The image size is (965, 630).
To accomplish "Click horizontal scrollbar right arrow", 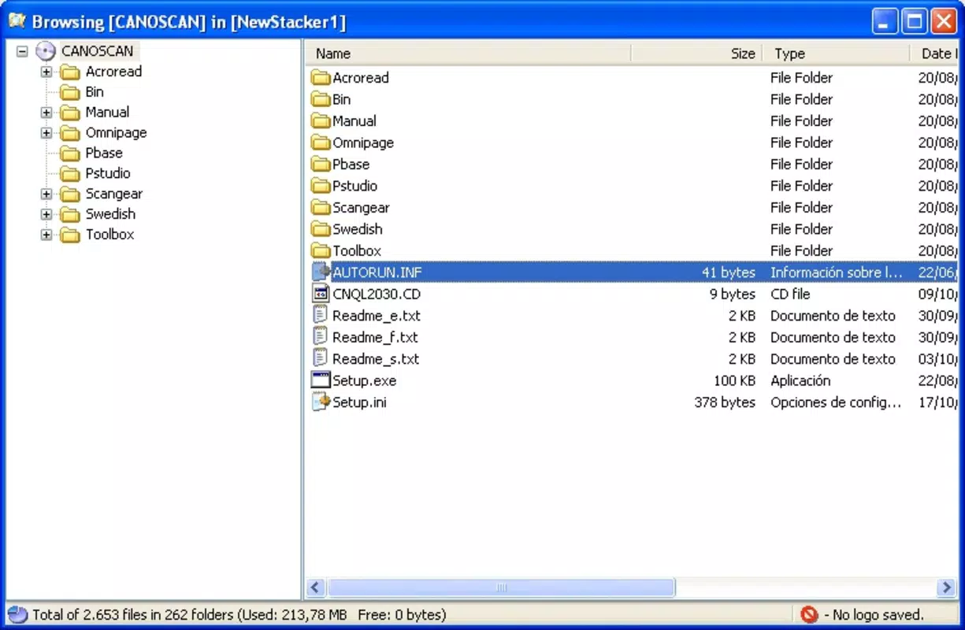I will (x=947, y=587).
